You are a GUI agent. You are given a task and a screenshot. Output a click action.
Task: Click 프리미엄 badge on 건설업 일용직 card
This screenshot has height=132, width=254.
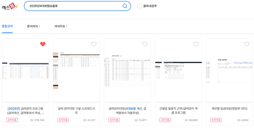click(165, 120)
